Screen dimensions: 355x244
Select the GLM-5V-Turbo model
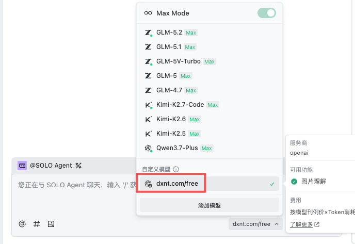coord(209,61)
